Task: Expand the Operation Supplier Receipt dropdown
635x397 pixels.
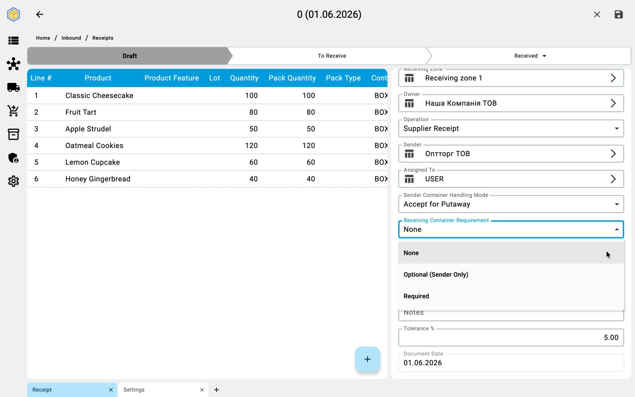Action: pyautogui.click(x=617, y=128)
